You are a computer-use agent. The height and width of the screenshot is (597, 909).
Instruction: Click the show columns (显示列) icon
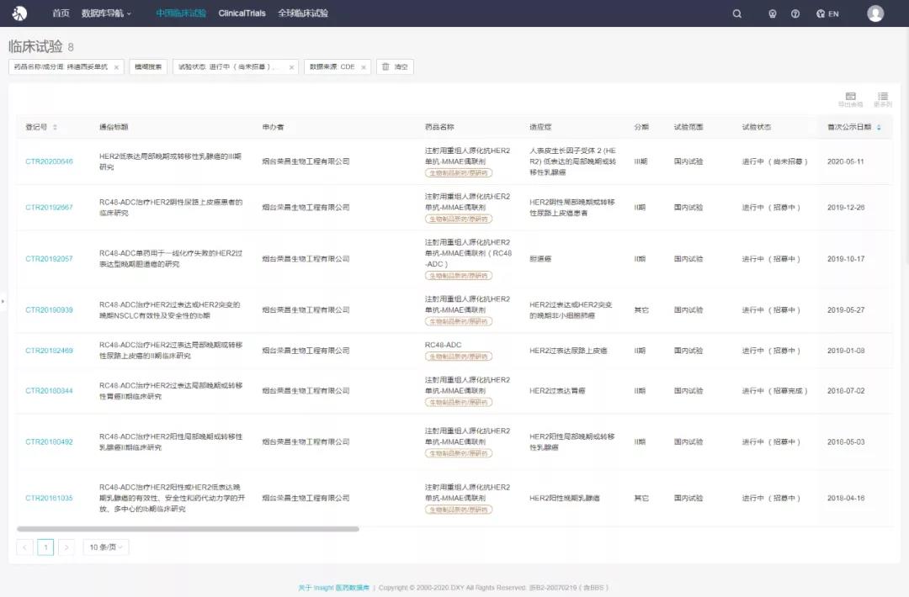[882, 99]
